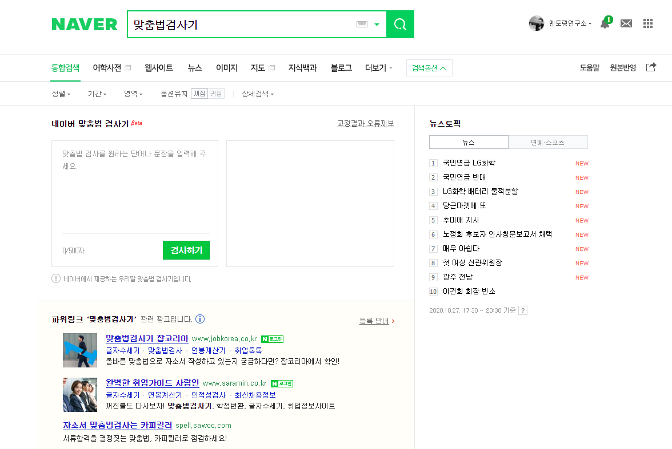
Task: Click the NAVER logo
Action: (85, 25)
